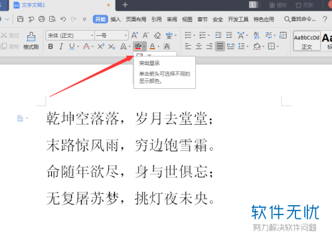Click the plus button for new tab

pos(125,5)
